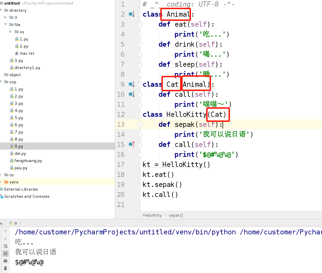Image resolution: width=322 pixels, height=273 pixels.
Task: Select the object folder
Action: point(13,75)
